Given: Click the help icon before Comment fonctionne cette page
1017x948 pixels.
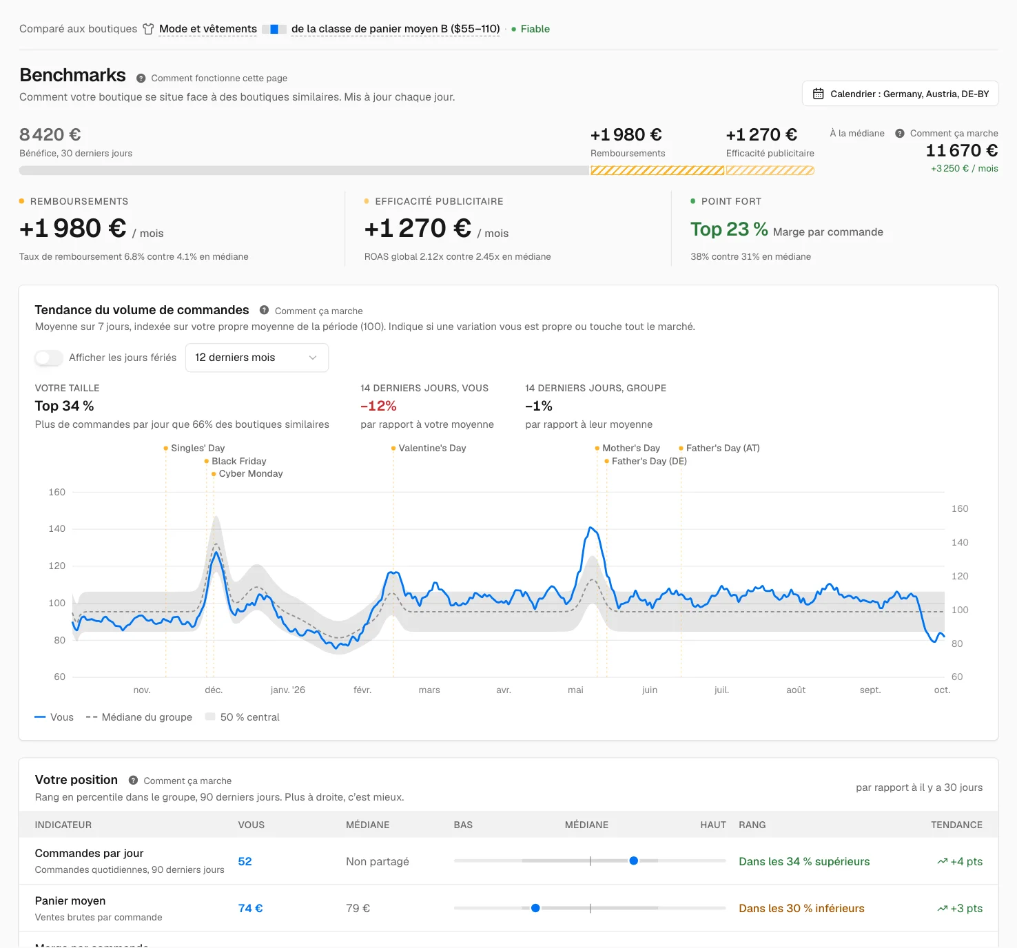Looking at the screenshot, I should click(x=141, y=79).
